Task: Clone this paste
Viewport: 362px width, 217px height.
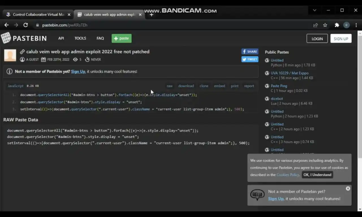Action: point(204,86)
